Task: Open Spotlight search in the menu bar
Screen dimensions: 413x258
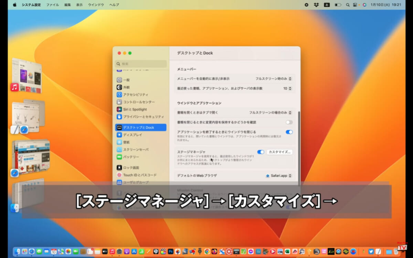Action: tap(348, 5)
